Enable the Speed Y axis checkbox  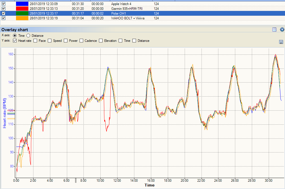(x=50, y=41)
